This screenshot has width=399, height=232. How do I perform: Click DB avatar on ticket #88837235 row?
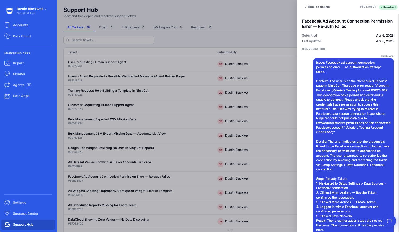coord(220,207)
